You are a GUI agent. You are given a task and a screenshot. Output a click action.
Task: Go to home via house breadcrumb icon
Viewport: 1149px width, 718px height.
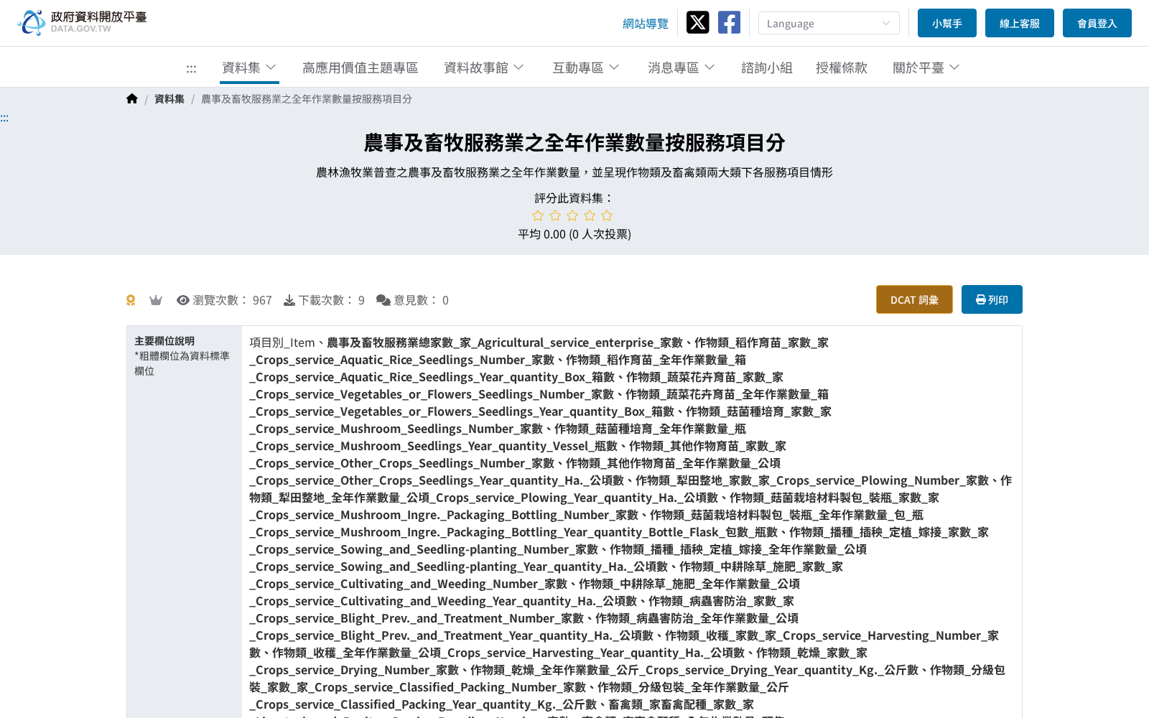tap(131, 99)
